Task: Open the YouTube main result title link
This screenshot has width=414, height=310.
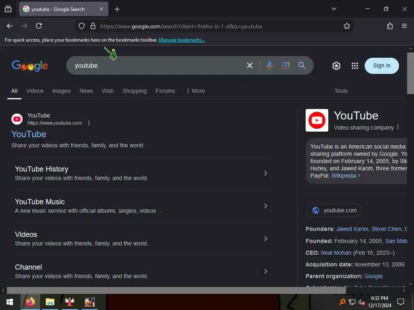Action: [x=29, y=134]
